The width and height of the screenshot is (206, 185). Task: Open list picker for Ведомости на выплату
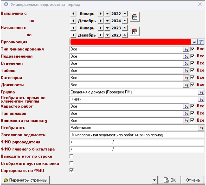[186, 121]
